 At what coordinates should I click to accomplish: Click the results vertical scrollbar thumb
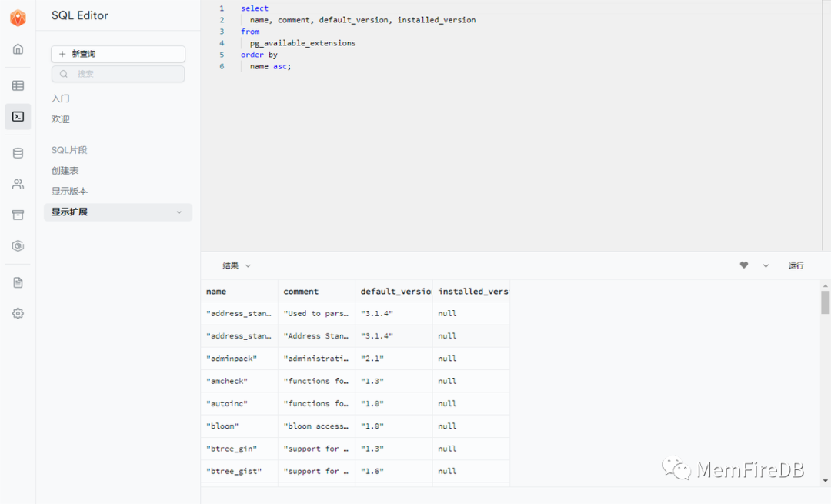click(x=826, y=302)
